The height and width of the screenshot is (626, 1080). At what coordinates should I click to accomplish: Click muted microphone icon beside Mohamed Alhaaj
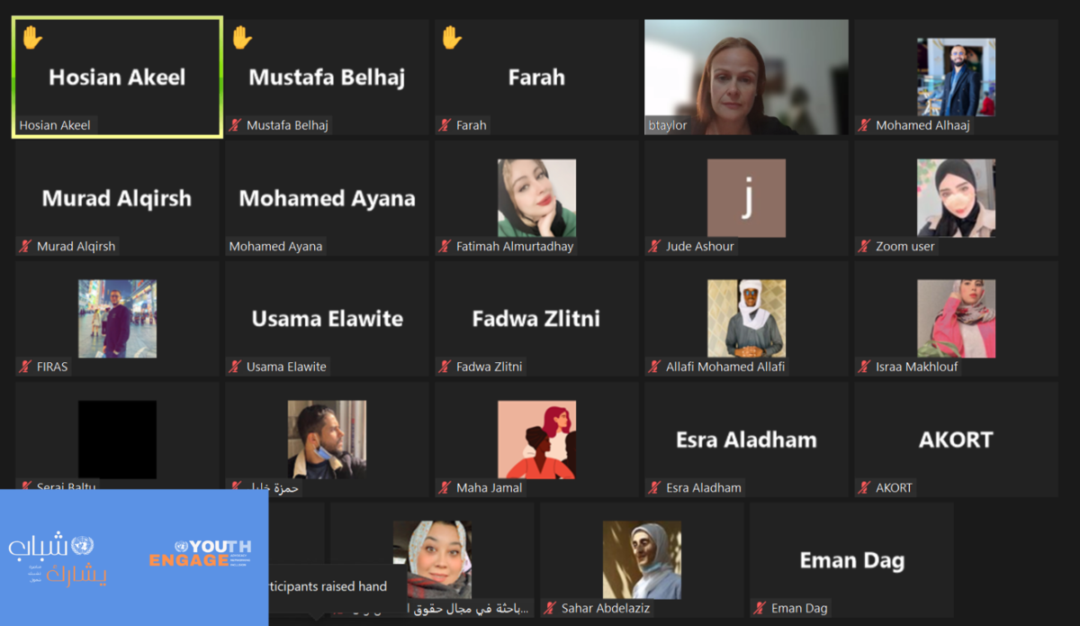864,125
